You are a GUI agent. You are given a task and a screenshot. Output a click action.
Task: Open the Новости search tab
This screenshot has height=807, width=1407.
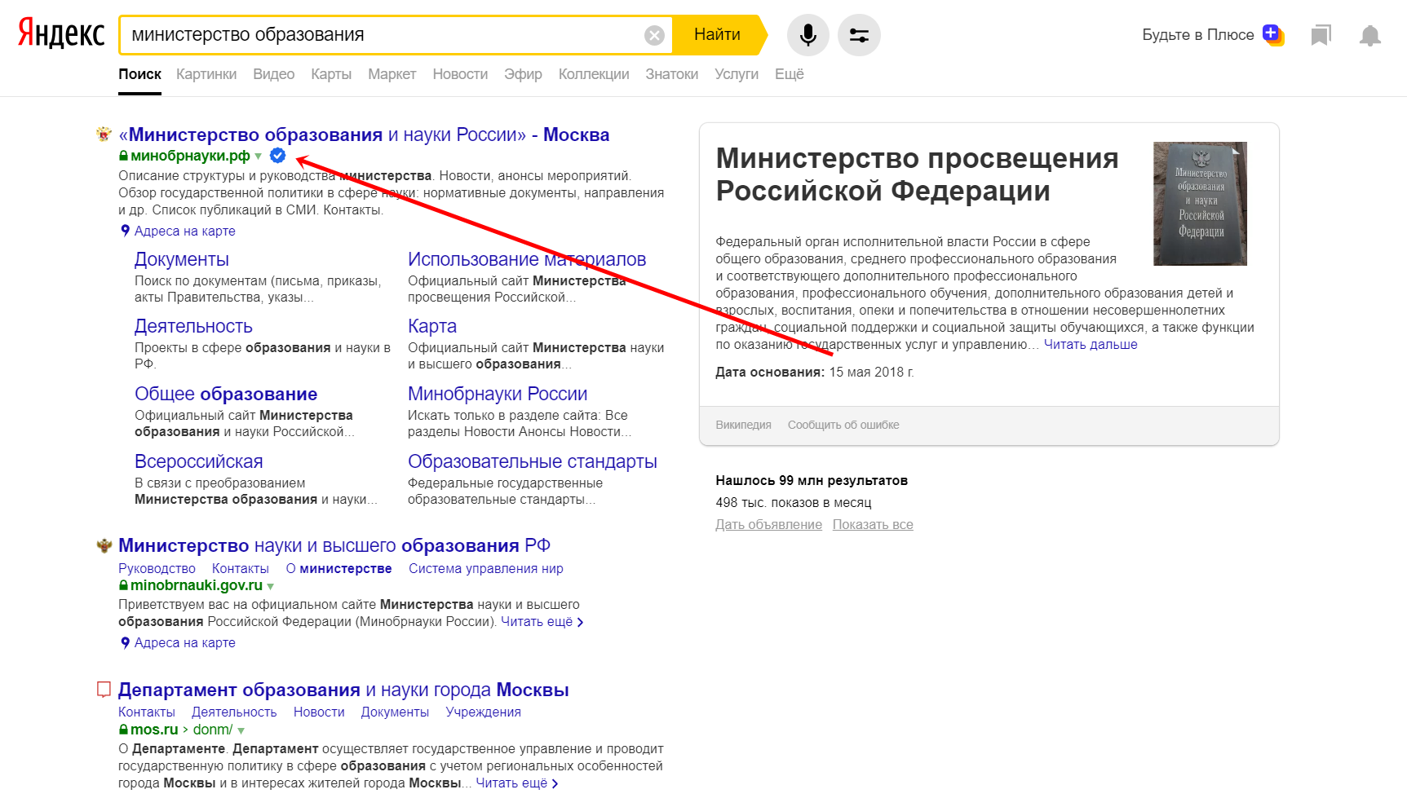point(459,73)
